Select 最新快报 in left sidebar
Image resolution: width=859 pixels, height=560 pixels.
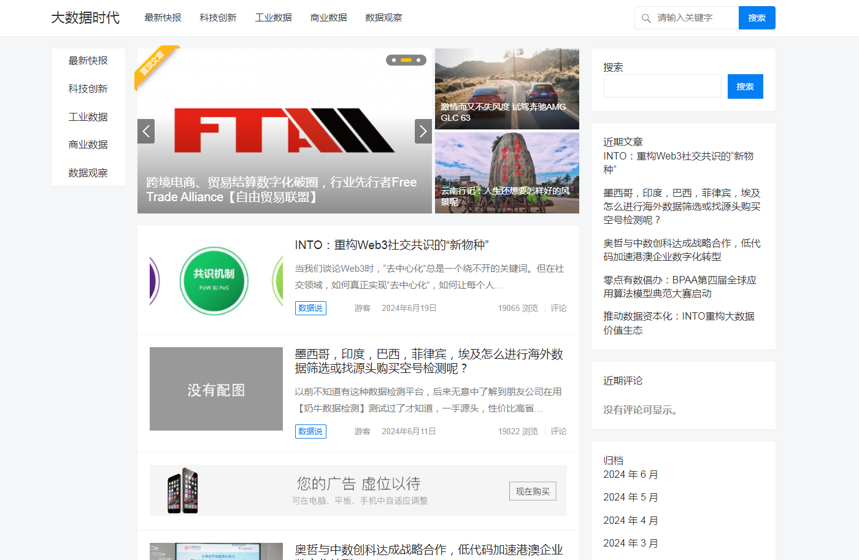click(x=88, y=61)
